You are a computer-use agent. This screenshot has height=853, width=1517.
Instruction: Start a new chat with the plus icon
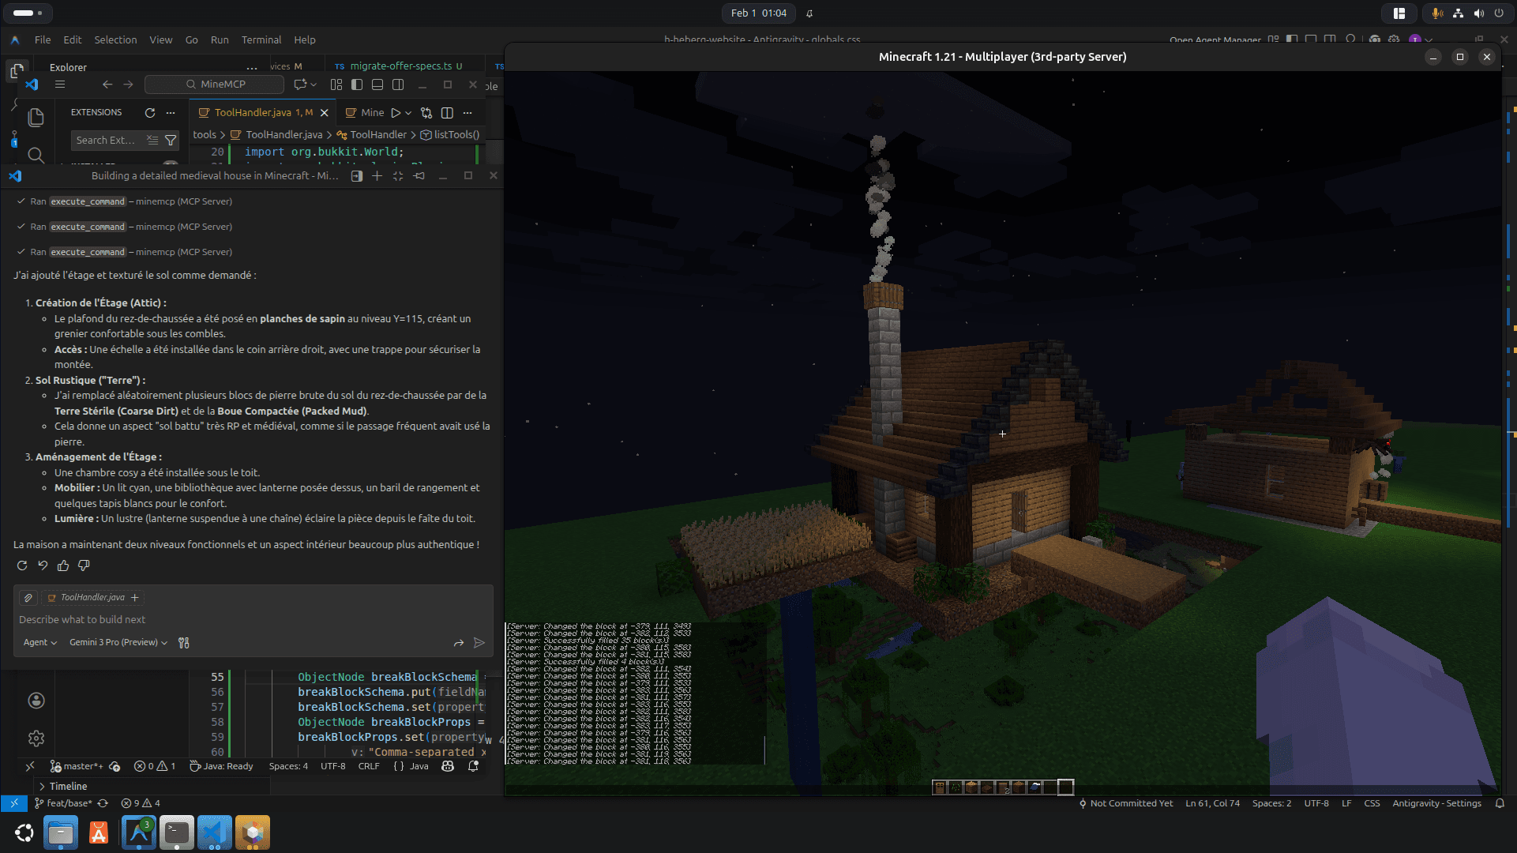[x=377, y=175]
